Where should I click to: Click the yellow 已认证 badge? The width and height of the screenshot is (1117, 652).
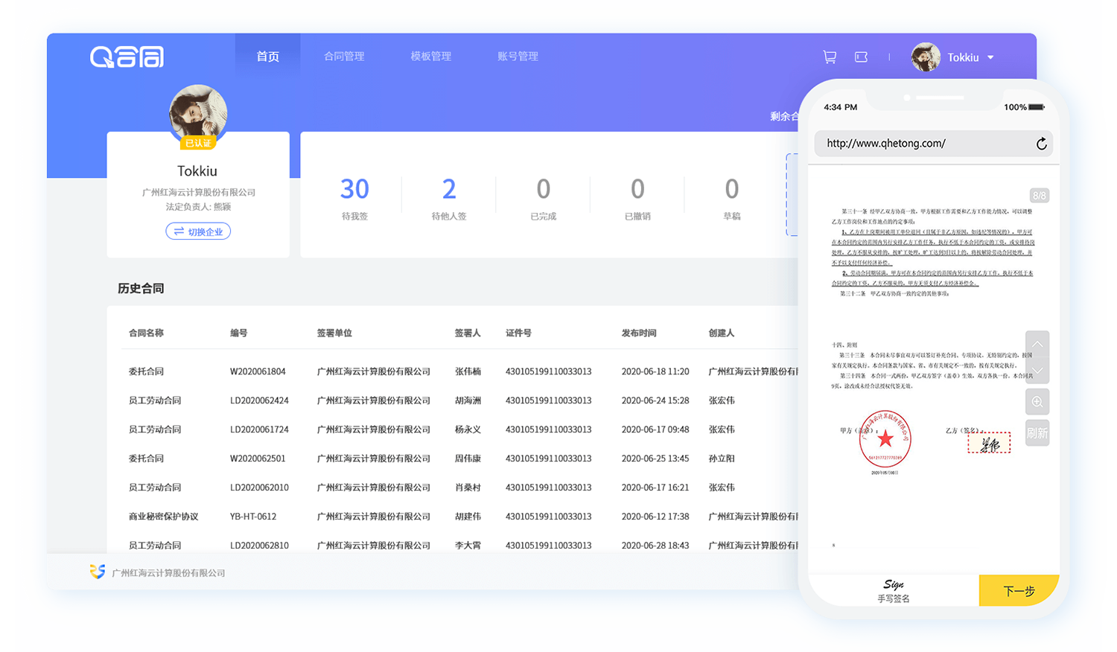[198, 143]
